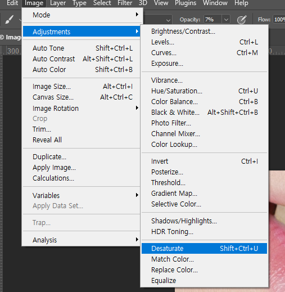Choose Gradient Map adjustment
This screenshot has width=285, height=292.
[x=204, y=194]
